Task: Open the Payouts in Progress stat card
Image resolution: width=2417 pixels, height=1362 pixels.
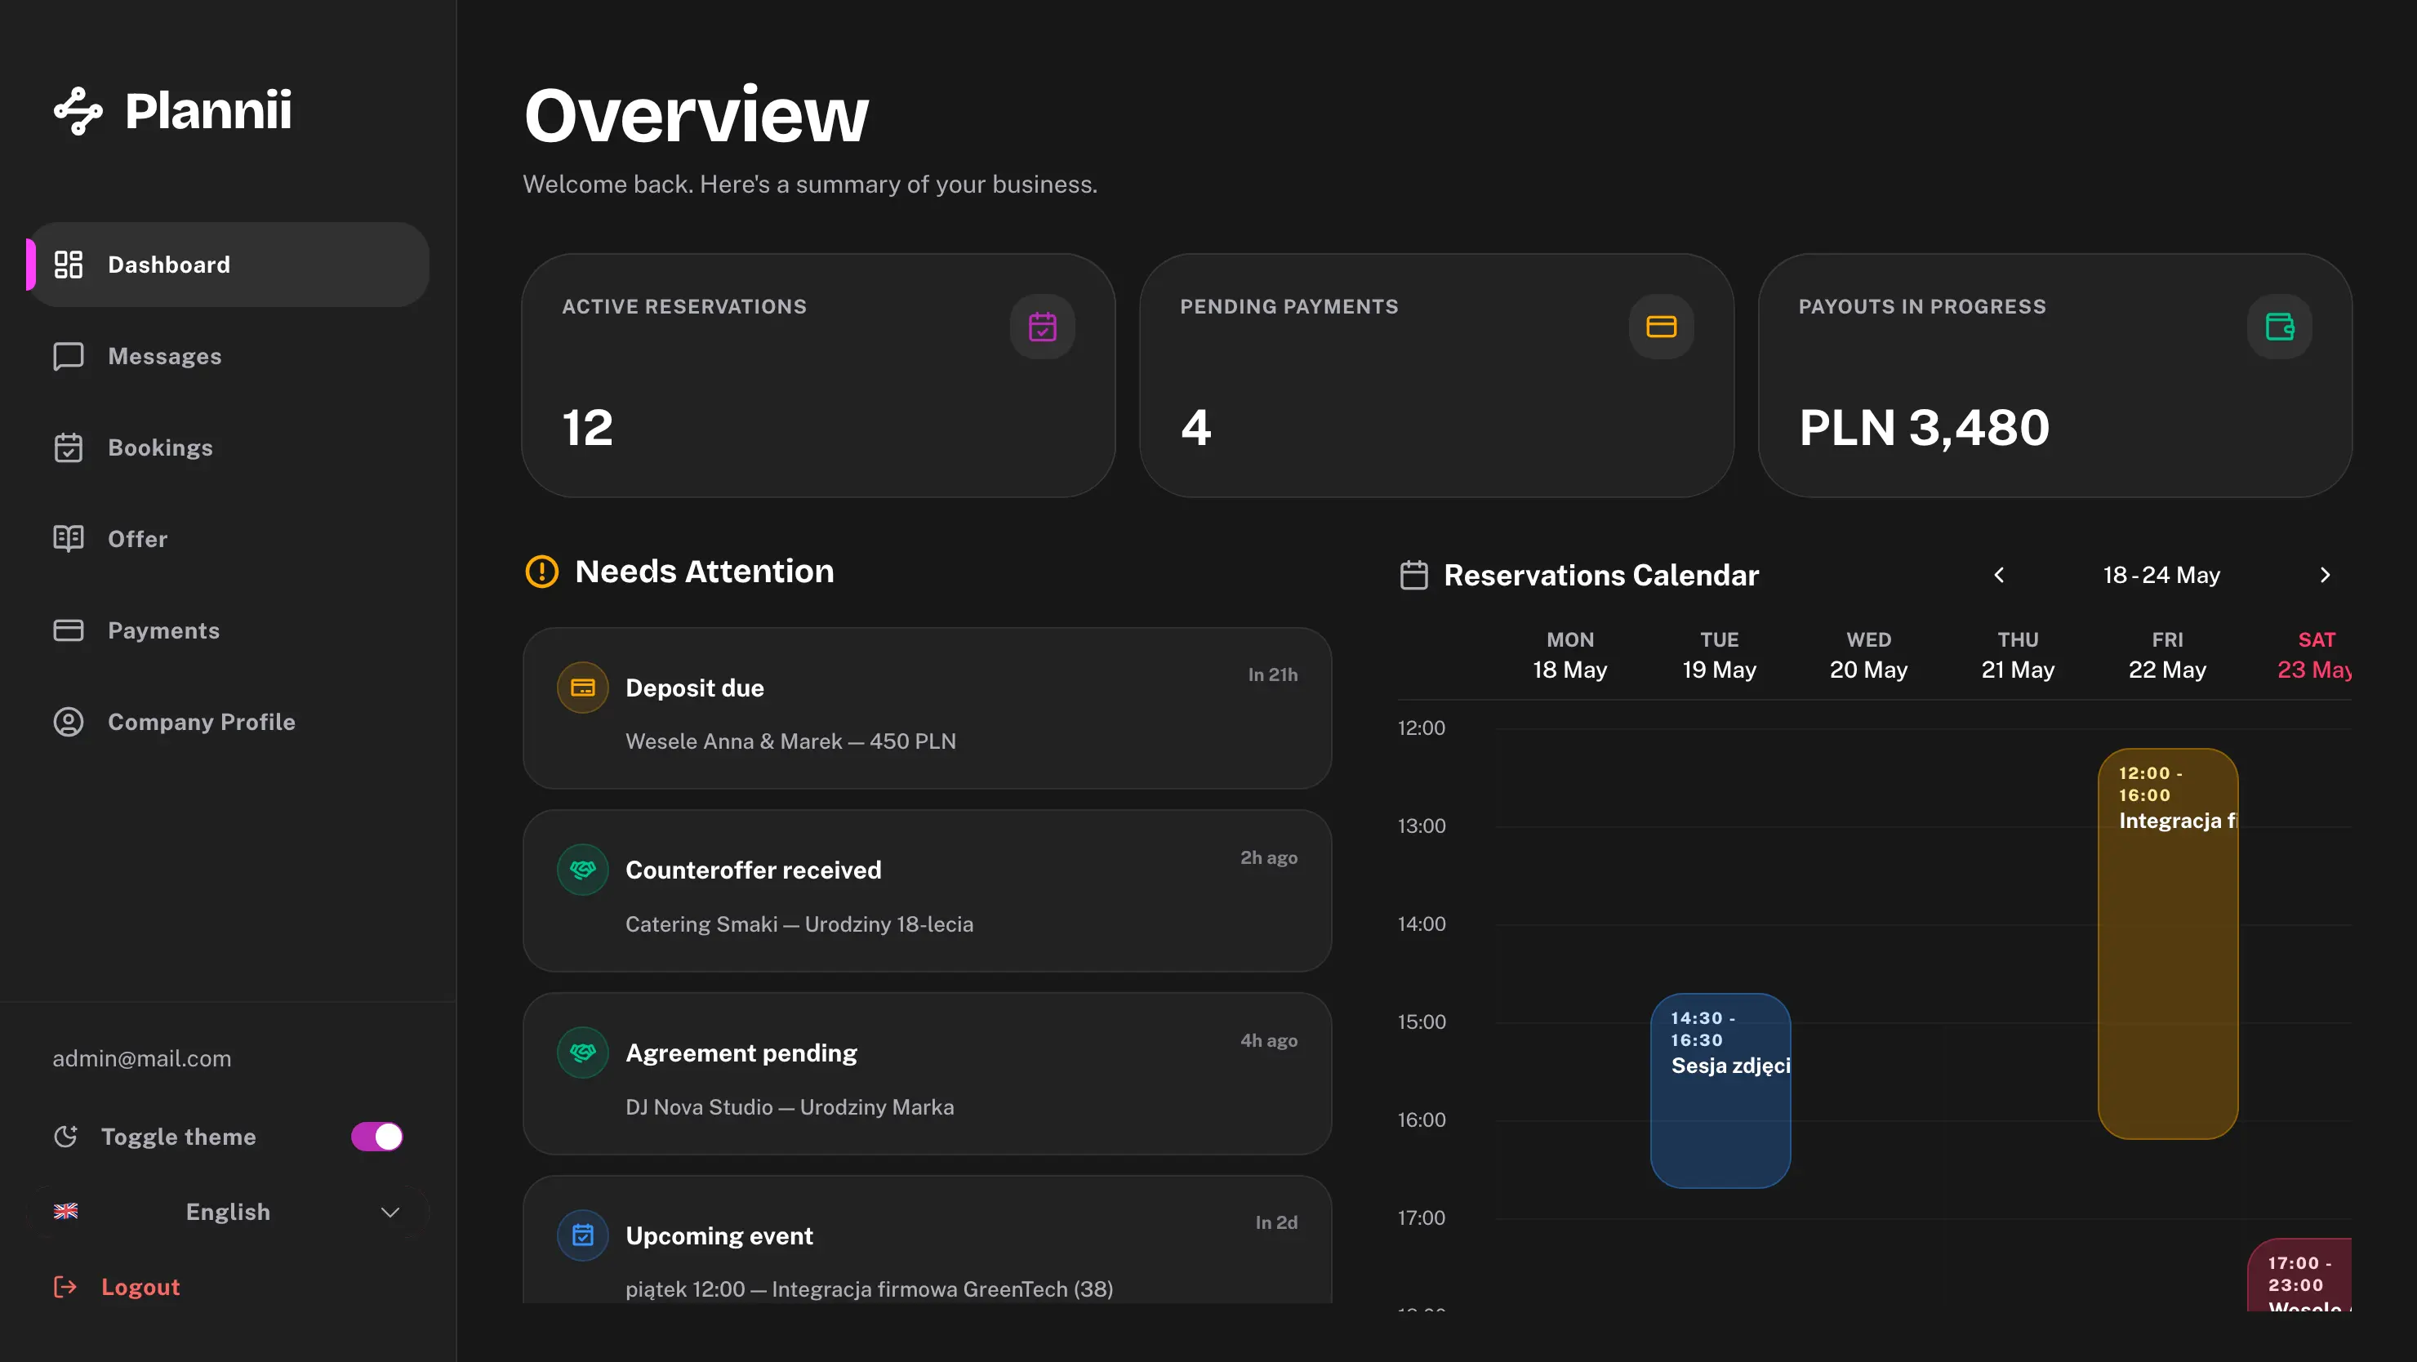Action: (2054, 376)
